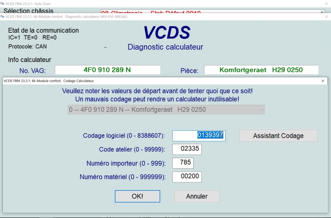Click the Numéro matériel (0 - 999999) label
This screenshot has height=218, width=331.
pyautogui.click(x=122, y=177)
